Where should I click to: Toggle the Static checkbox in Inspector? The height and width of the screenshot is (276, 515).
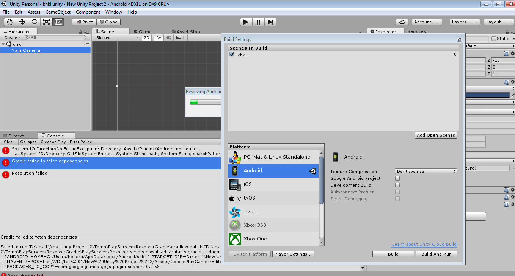pos(494,39)
